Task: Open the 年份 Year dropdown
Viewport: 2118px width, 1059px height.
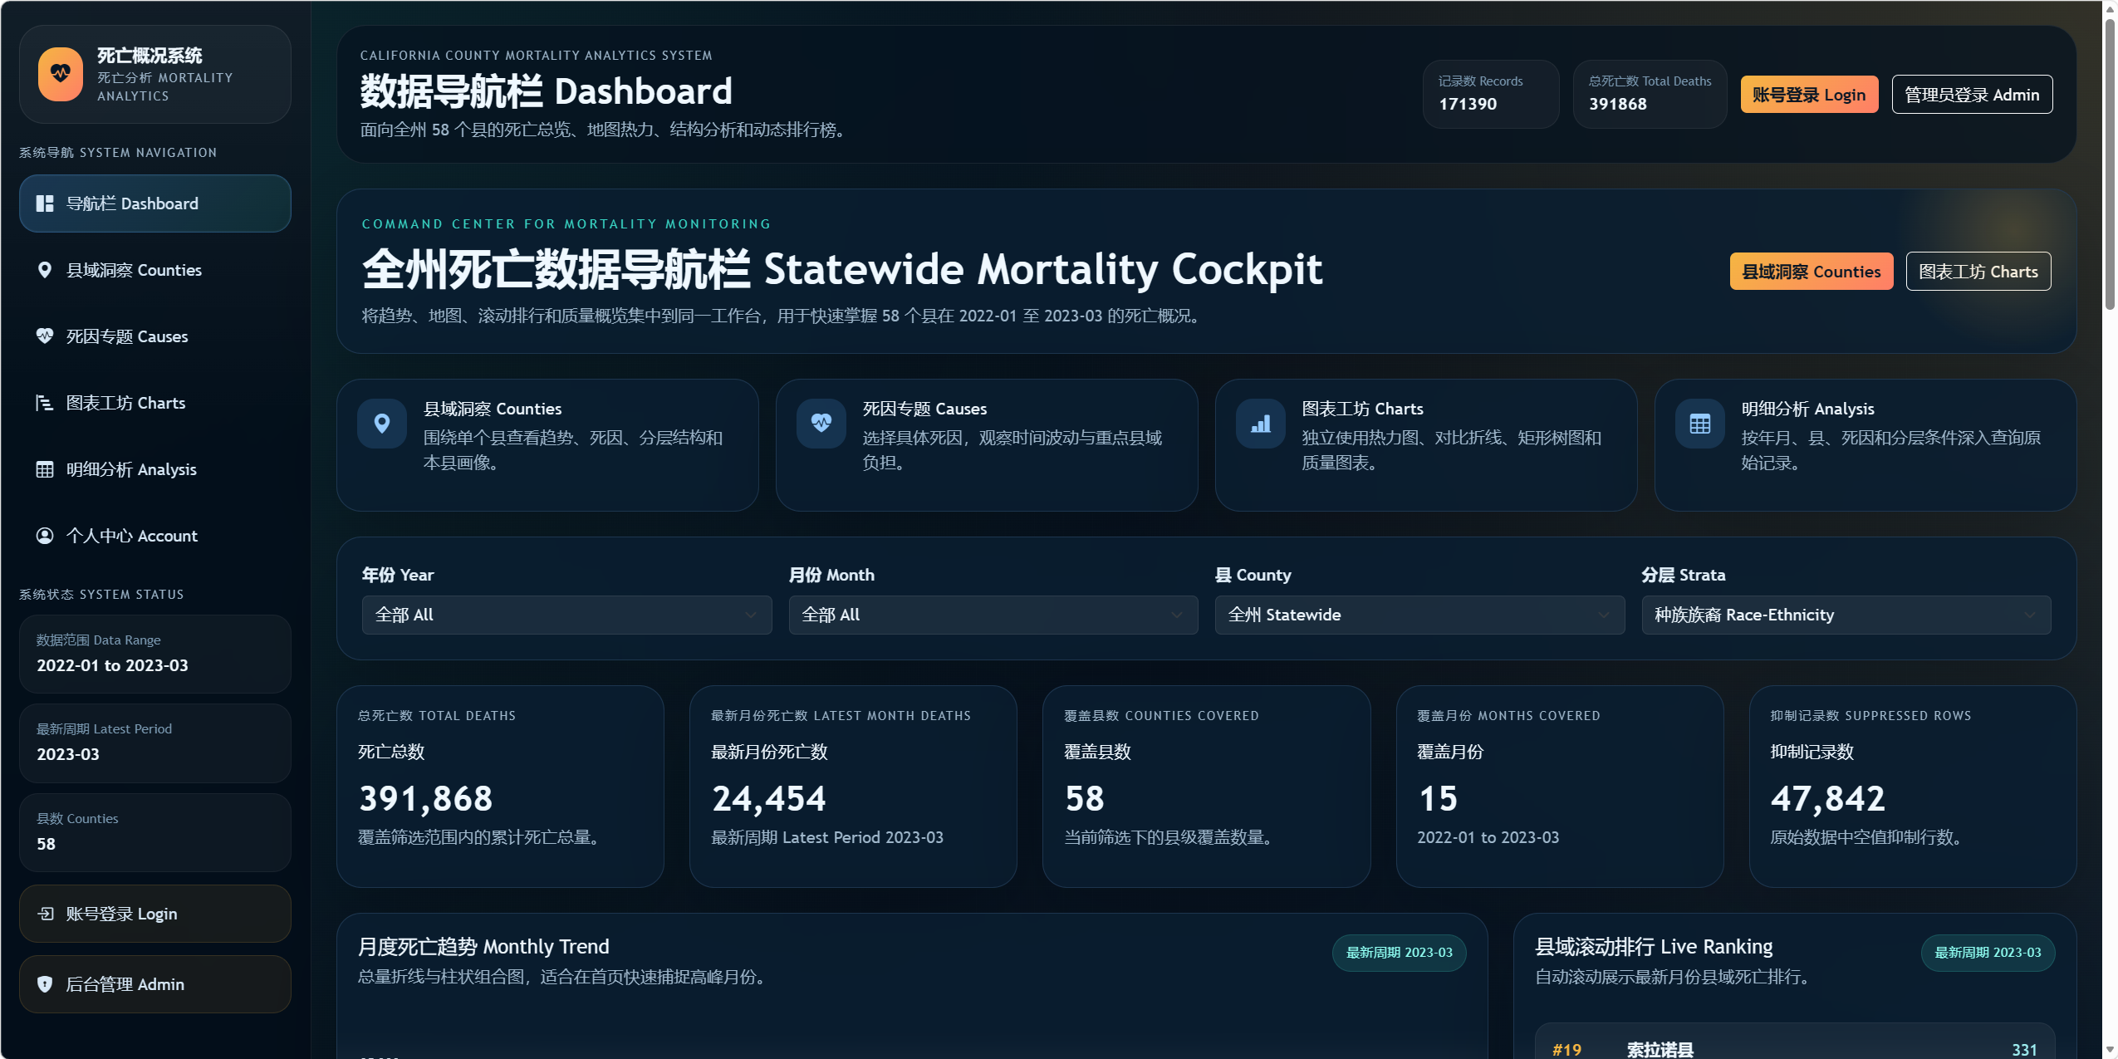Action: tap(566, 615)
